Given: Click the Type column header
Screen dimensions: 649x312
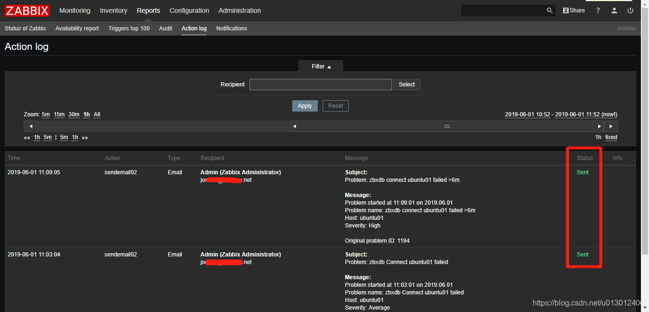Looking at the screenshot, I should (174, 158).
